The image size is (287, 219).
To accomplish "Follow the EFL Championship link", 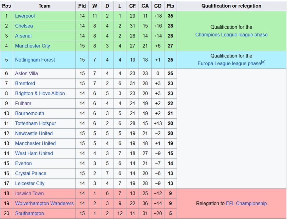I will tap(246, 203).
